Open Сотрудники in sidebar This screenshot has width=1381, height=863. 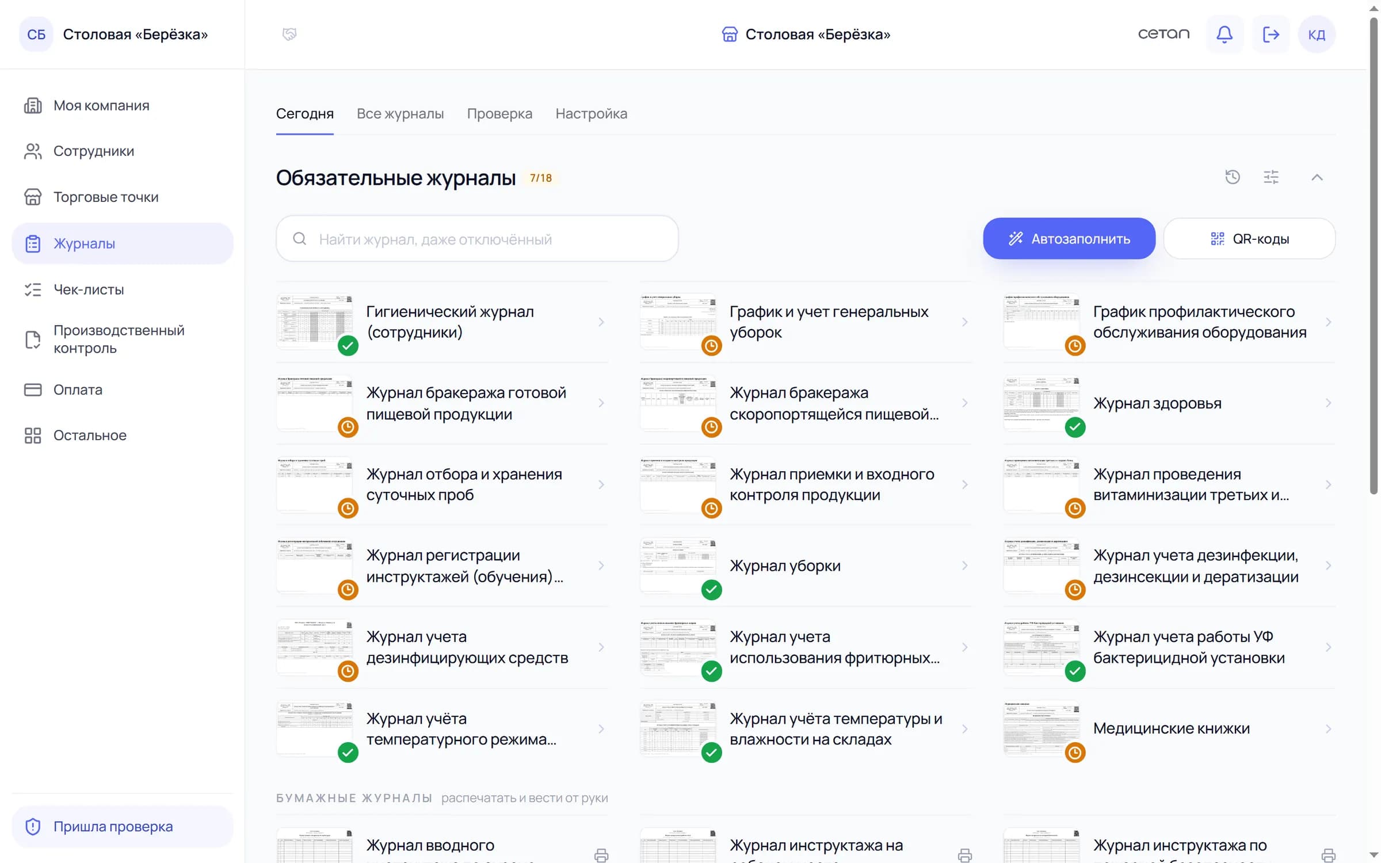(x=122, y=151)
